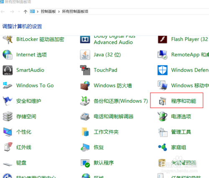
Task: Open the 电源选项 link
Action: tap(181, 116)
